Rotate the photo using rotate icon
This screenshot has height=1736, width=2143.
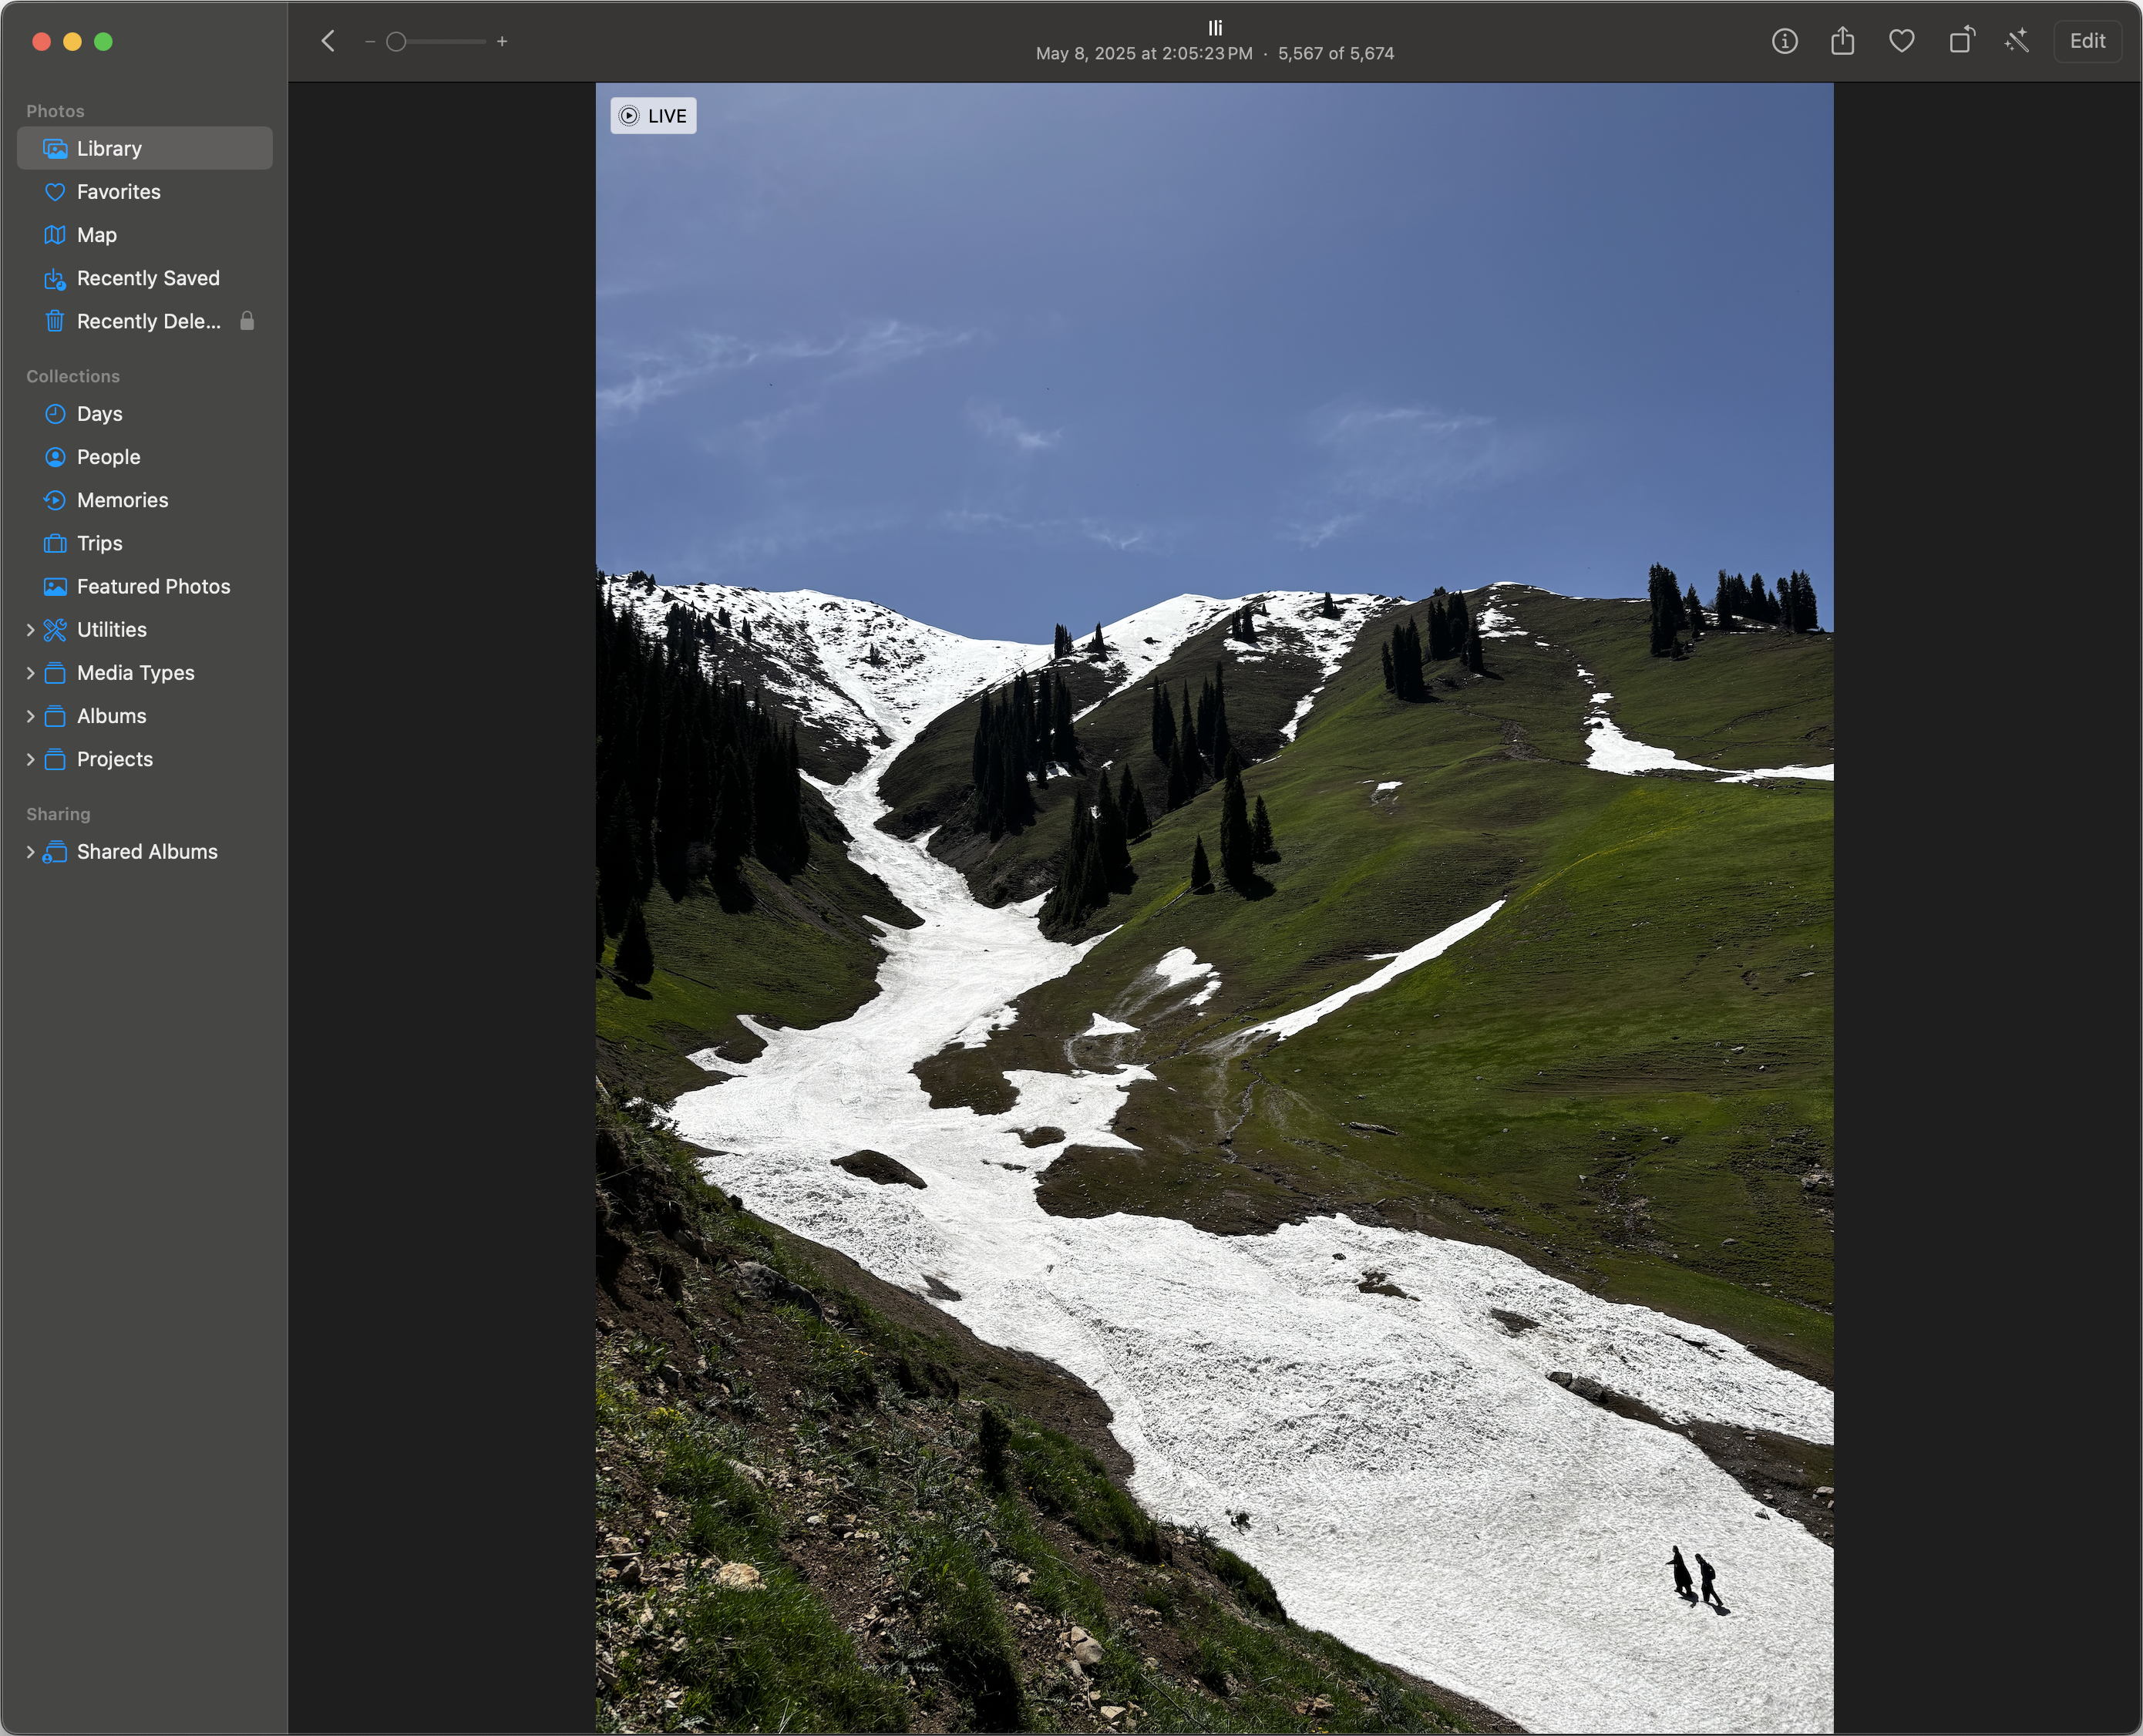(1961, 41)
